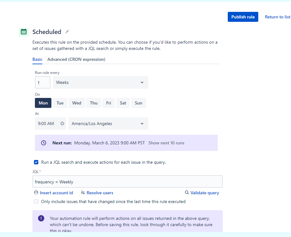Click inside the JQL query field
Viewport: 291px width, 237px height.
click(127, 181)
